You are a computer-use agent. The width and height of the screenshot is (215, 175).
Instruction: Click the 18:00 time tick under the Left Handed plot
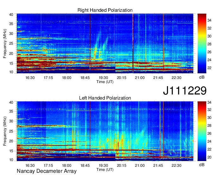[67, 165]
